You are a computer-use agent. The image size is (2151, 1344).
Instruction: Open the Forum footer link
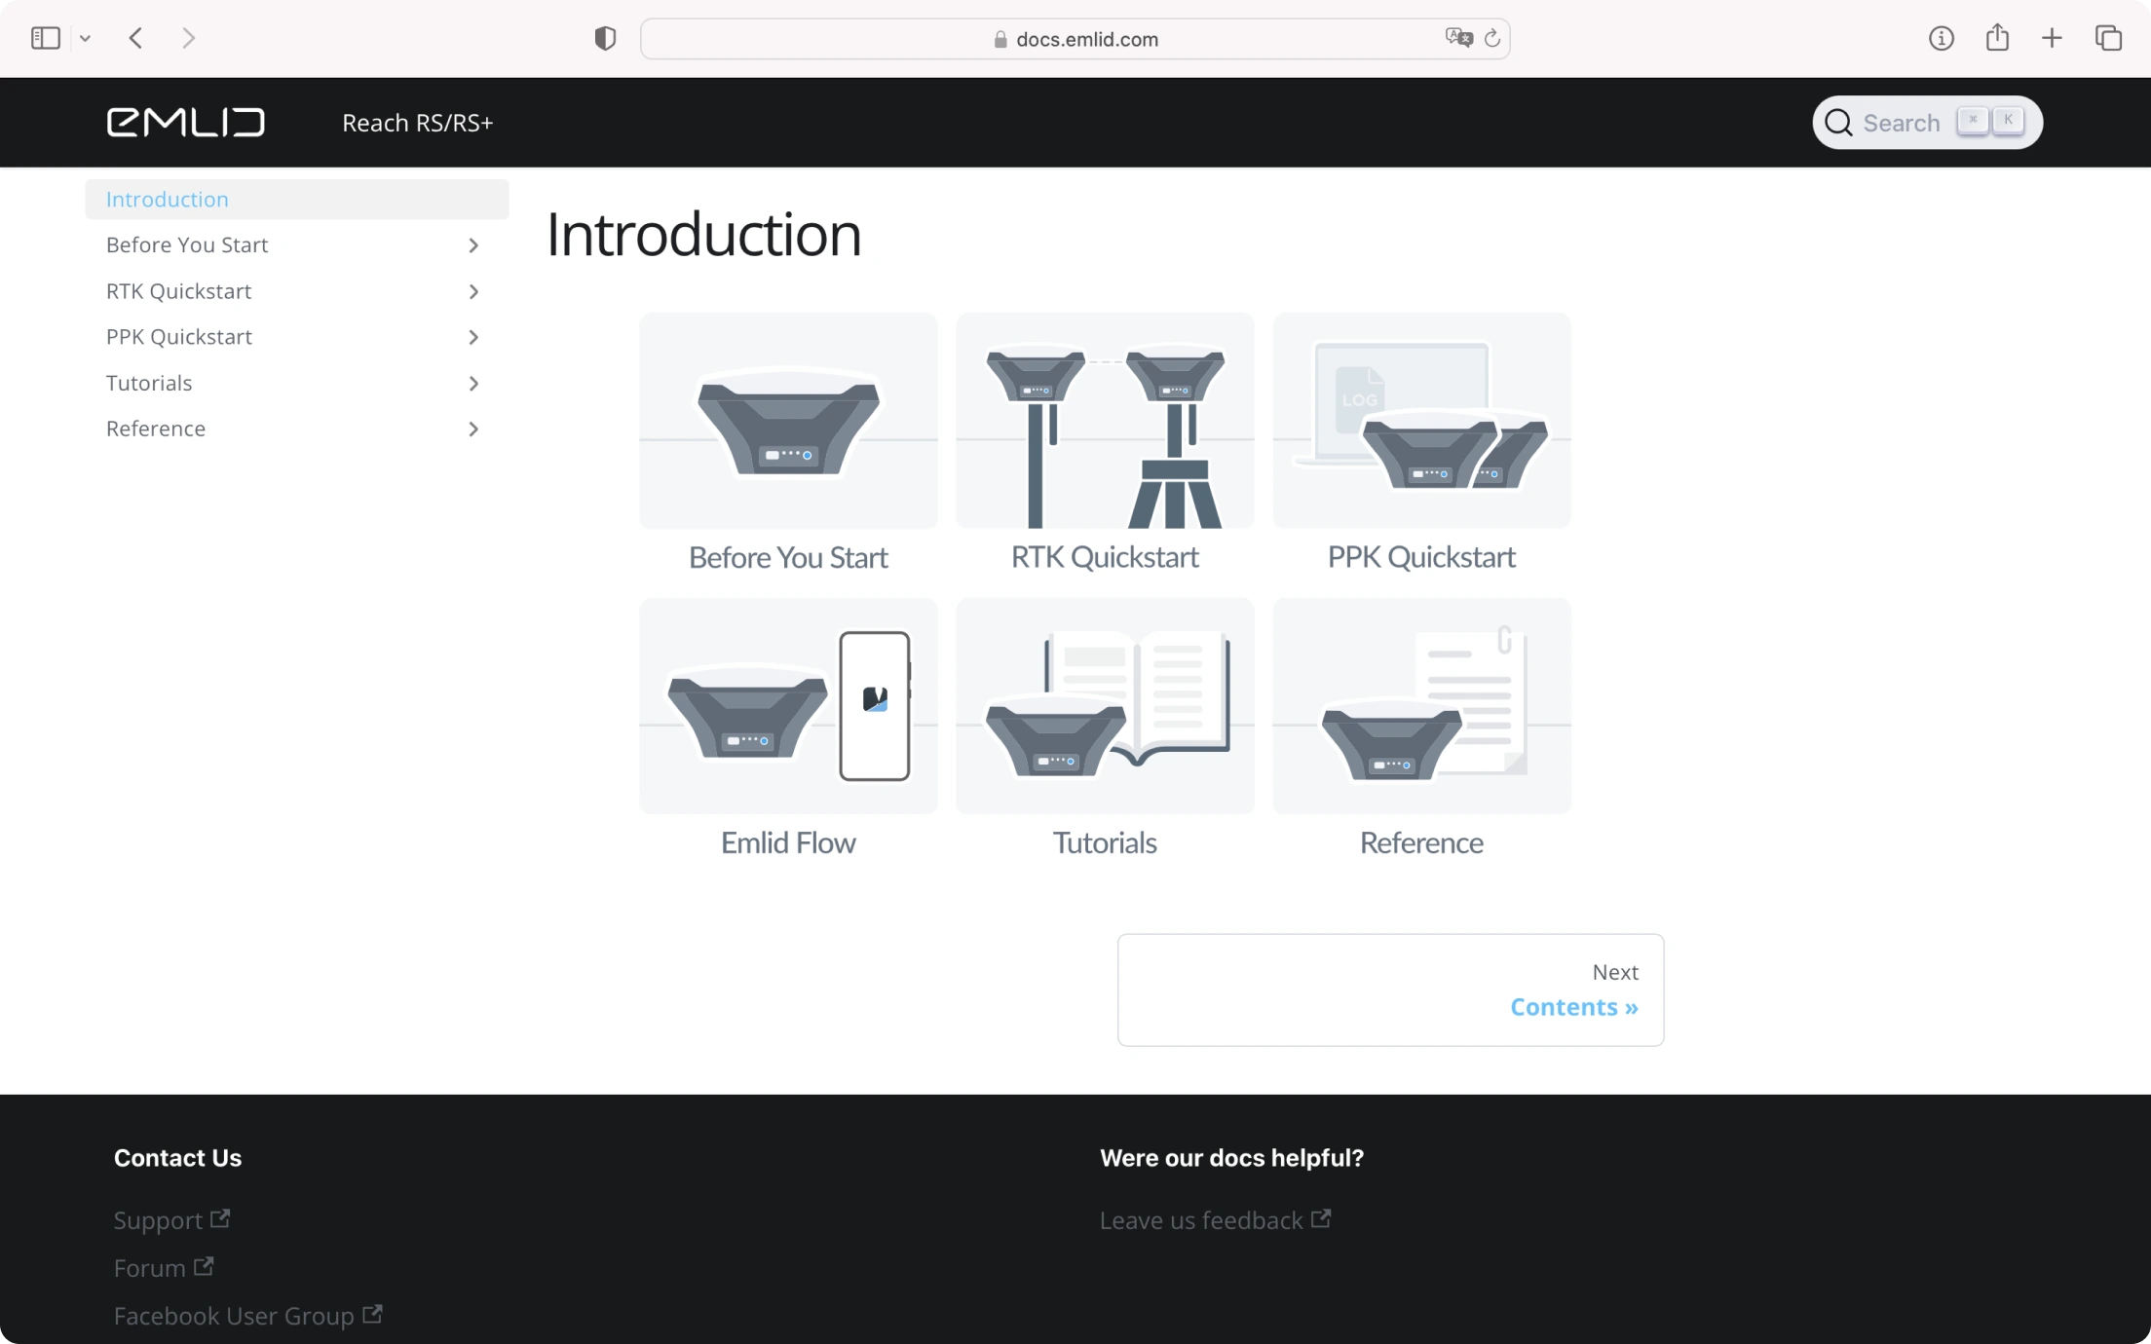click(164, 1268)
